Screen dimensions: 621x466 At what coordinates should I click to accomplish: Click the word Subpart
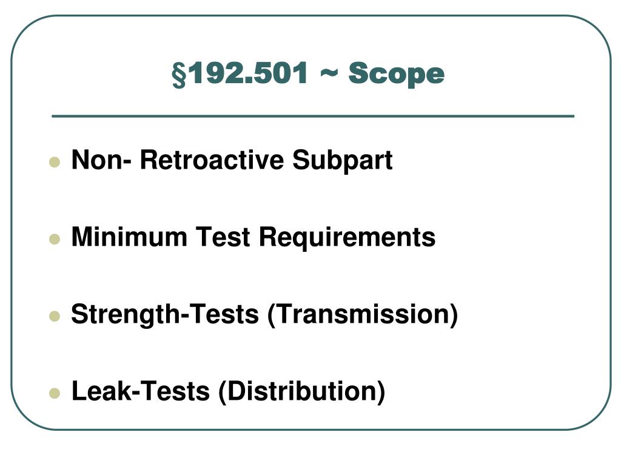point(342,160)
